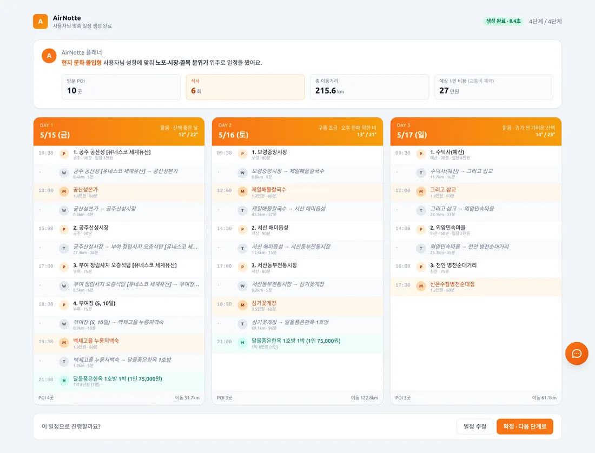
Task: Open the DAY 3 5/17 (일) header
Action: click(x=476, y=131)
